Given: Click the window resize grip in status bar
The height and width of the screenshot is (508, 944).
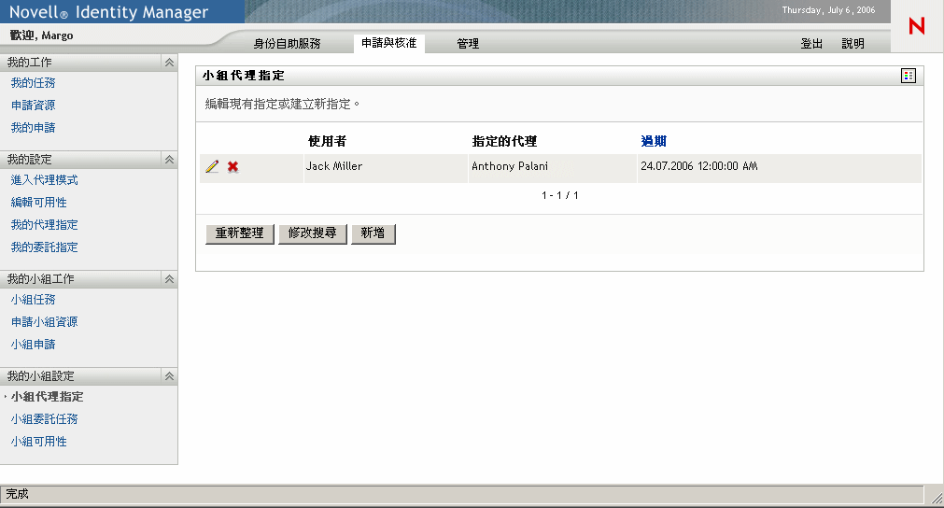Looking at the screenshot, I should pos(937,497).
